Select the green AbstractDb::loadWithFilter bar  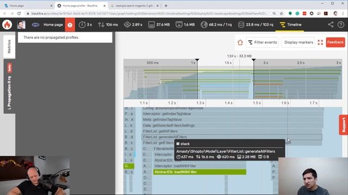[200, 172]
